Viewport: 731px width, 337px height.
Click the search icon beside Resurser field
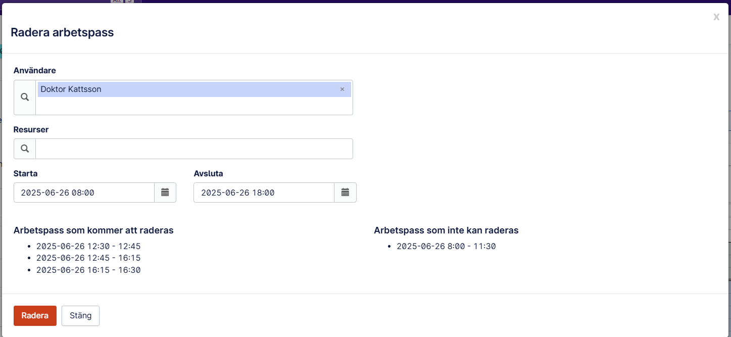click(x=25, y=149)
